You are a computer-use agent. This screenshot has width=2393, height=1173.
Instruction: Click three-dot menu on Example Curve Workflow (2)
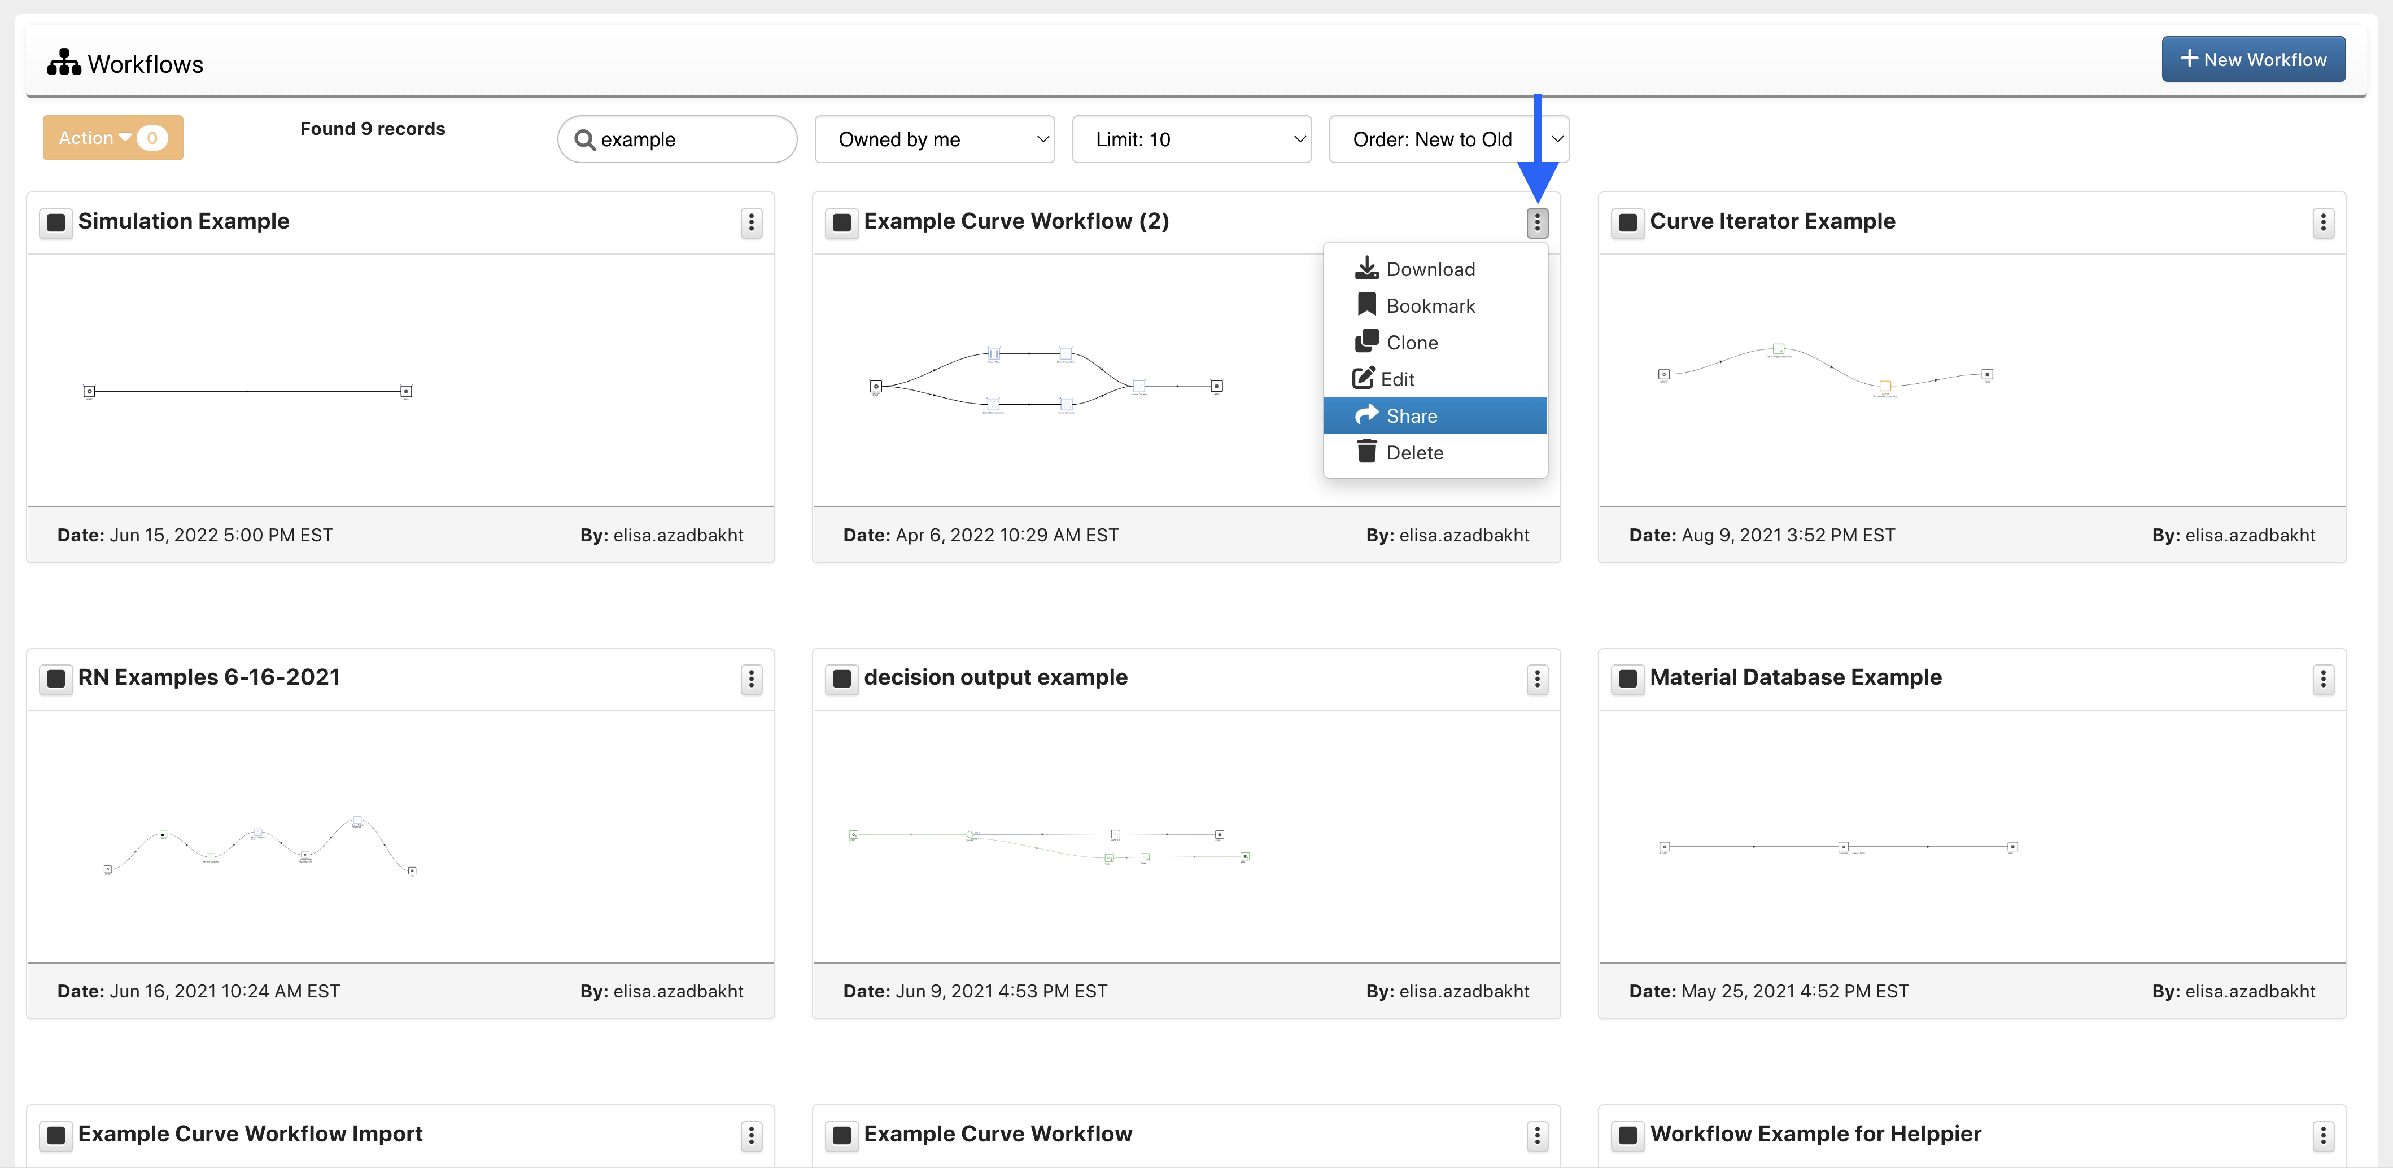(1536, 222)
